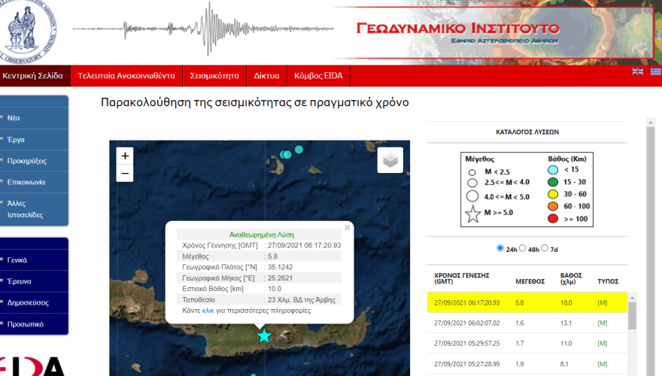Open the map layers selector
This screenshot has width=662, height=376.
point(390,160)
